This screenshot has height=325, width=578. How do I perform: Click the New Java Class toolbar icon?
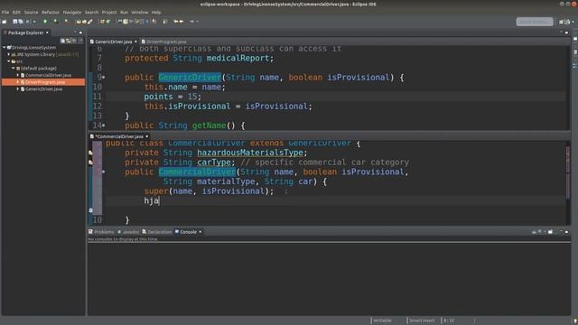[108, 22]
